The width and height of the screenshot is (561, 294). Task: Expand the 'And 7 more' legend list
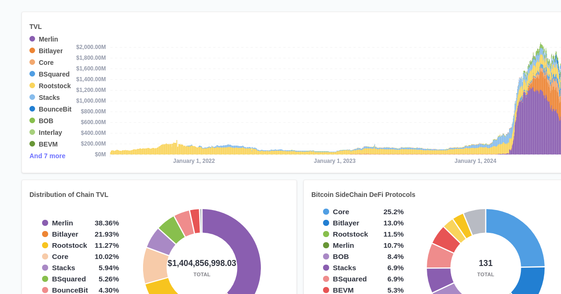47,156
